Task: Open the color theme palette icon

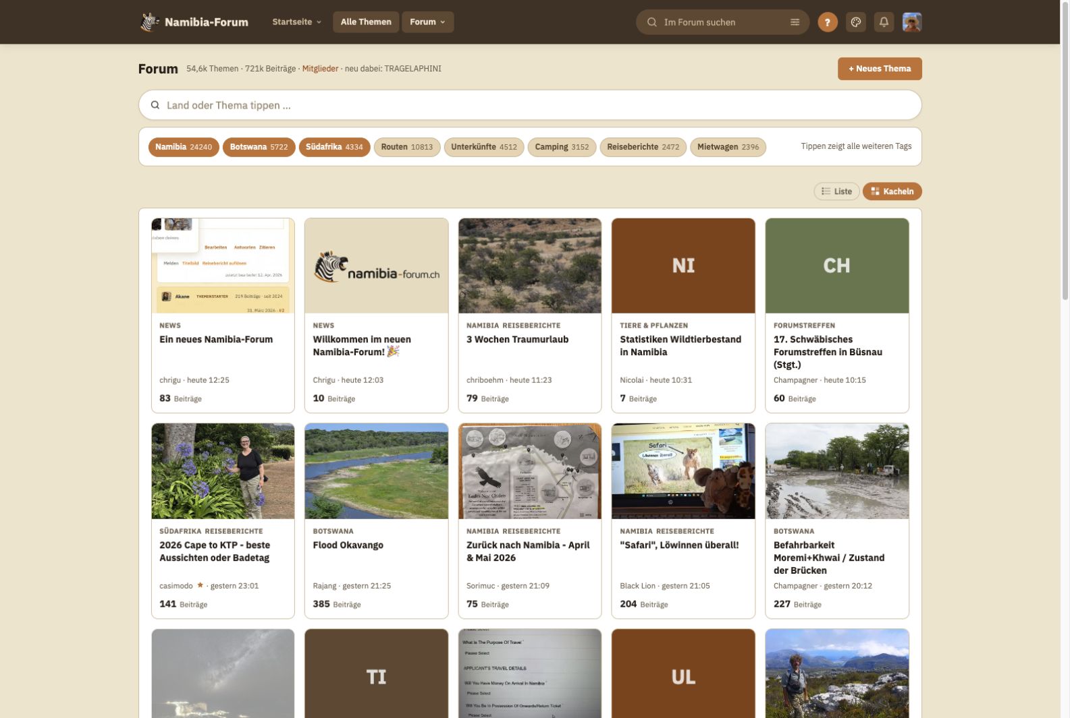Action: click(x=856, y=22)
